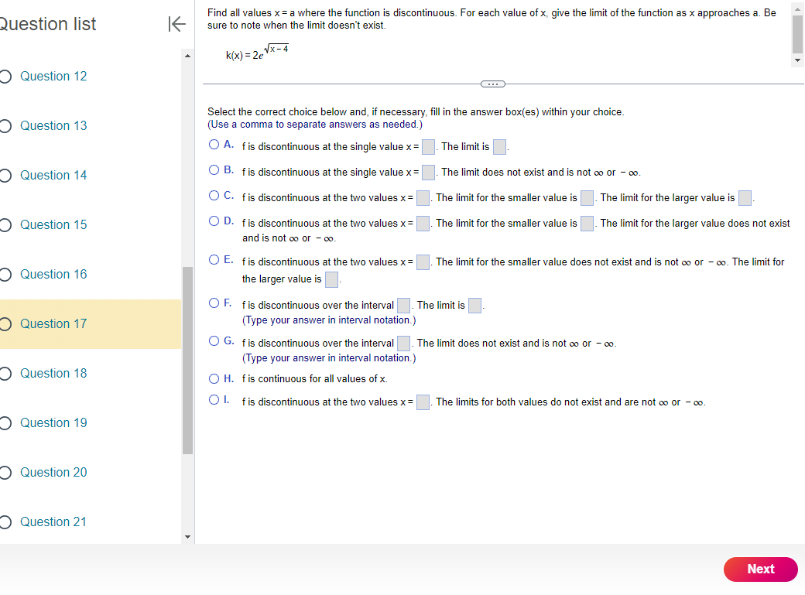805x595 pixels.
Task: Click choice D's smaller value limit box
Action: [x=587, y=224]
